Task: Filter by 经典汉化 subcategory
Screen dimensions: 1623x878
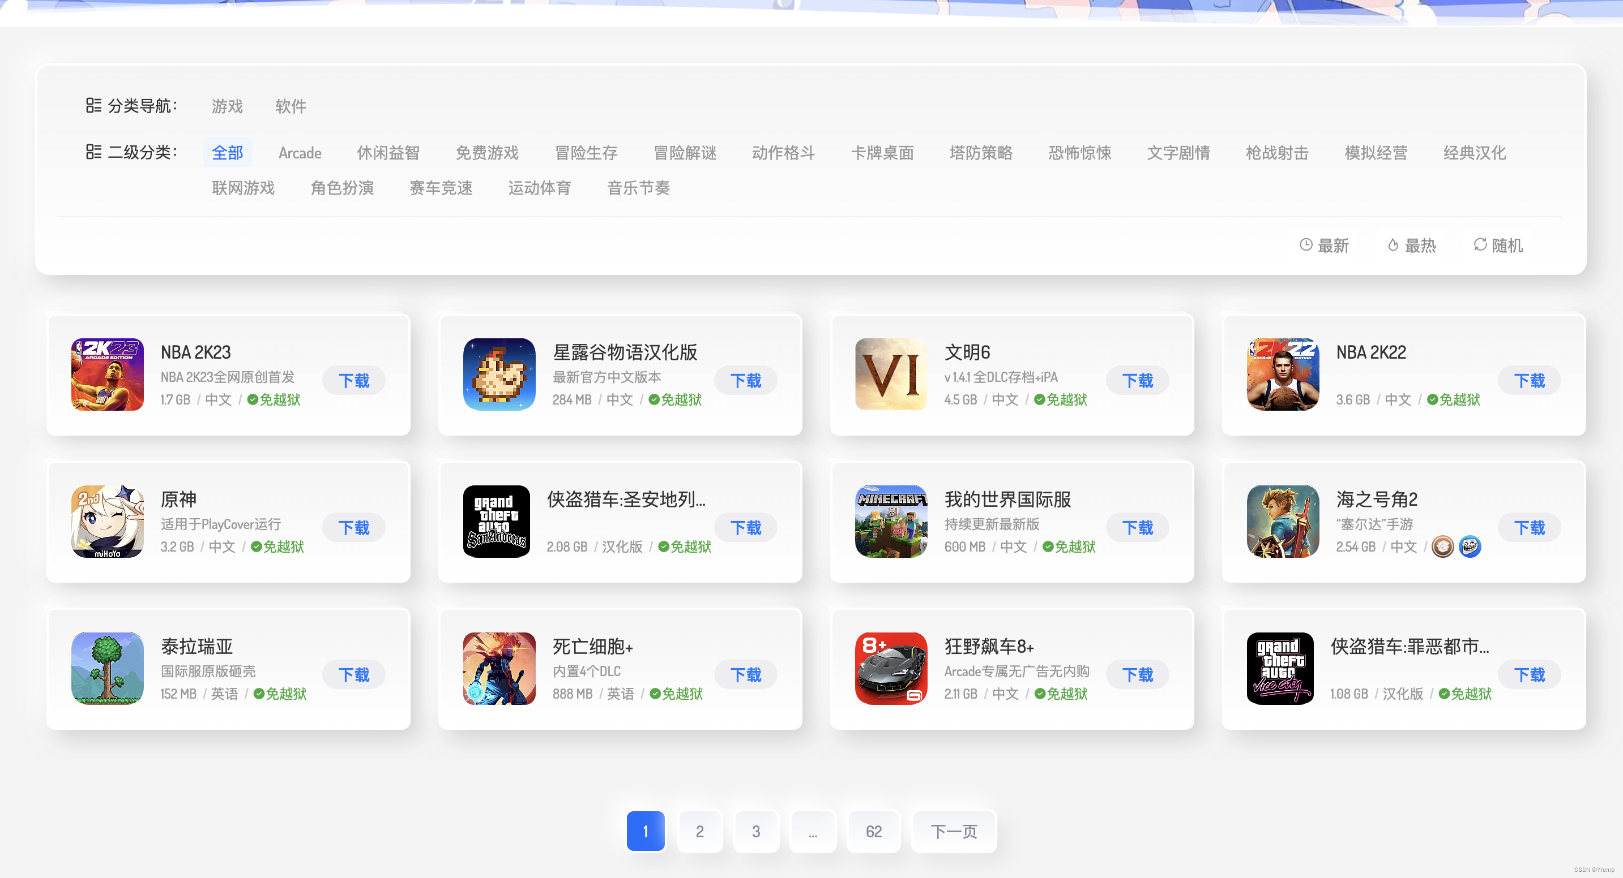Action: click(x=1475, y=152)
